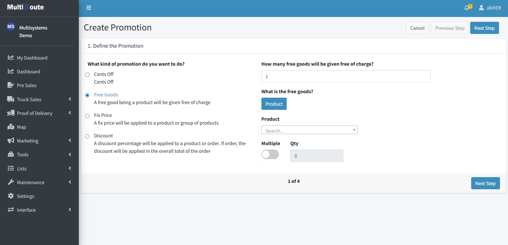Click the Cancel button
Screen dimensions: 508x245
coord(417,28)
